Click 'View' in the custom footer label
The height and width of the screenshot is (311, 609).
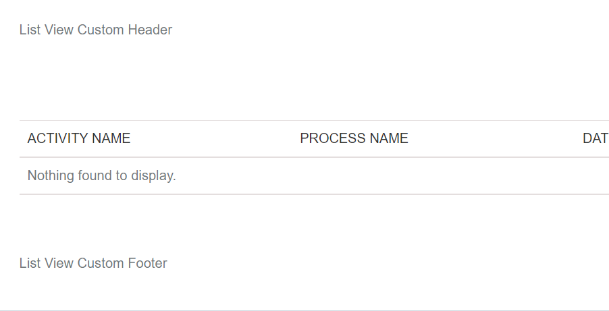[59, 263]
